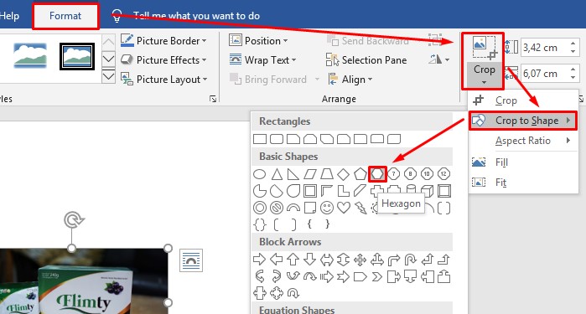586x314 pixels.
Task: Open the Crop to Shape submenu
Action: click(x=523, y=121)
